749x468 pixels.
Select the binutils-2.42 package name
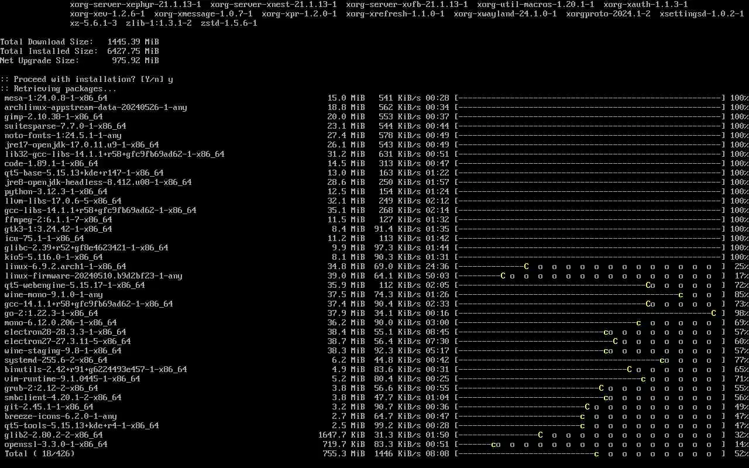point(95,370)
